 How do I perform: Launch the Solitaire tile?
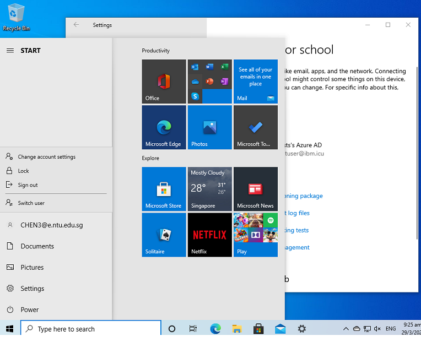(164, 235)
